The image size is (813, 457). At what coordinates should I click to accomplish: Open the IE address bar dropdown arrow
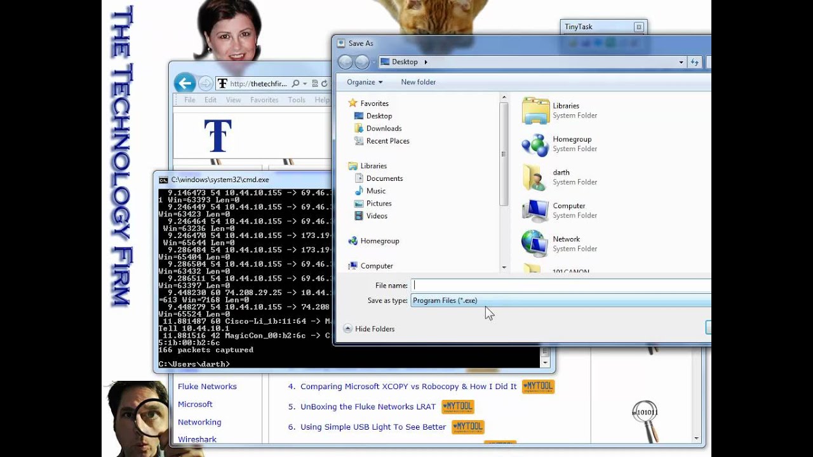point(305,84)
